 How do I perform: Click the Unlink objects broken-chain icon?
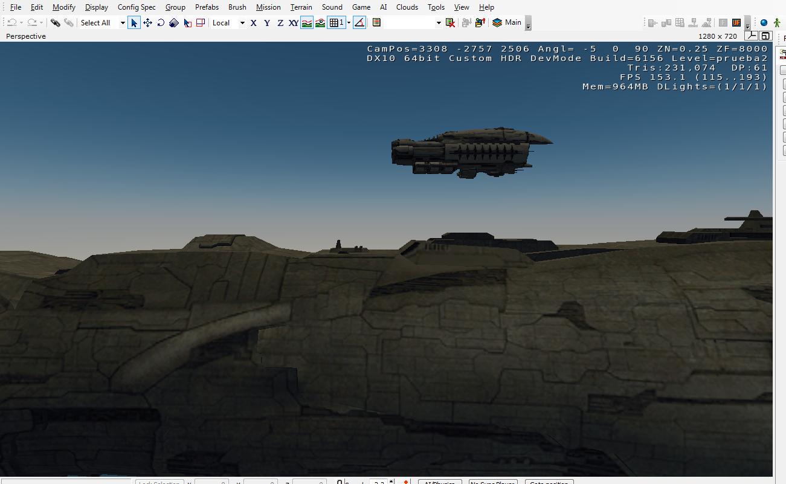[x=69, y=23]
